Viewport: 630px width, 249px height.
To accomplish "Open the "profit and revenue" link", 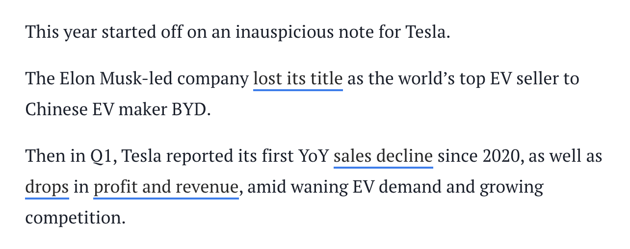I will pyautogui.click(x=165, y=187).
